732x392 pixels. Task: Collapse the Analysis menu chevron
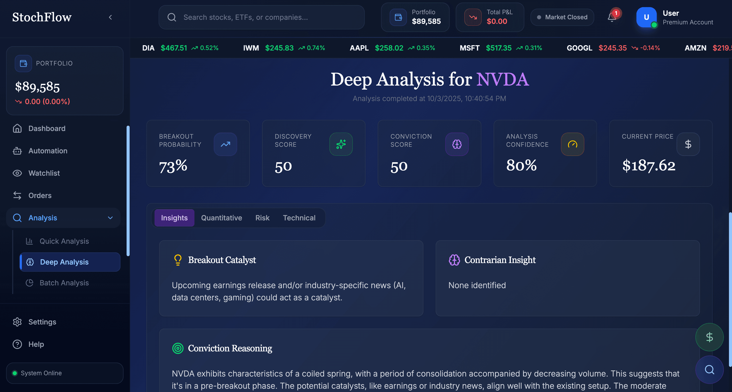click(110, 218)
